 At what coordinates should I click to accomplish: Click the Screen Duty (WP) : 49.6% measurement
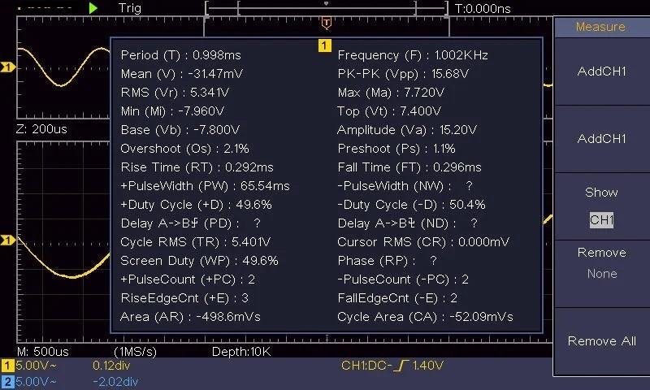coord(199,261)
